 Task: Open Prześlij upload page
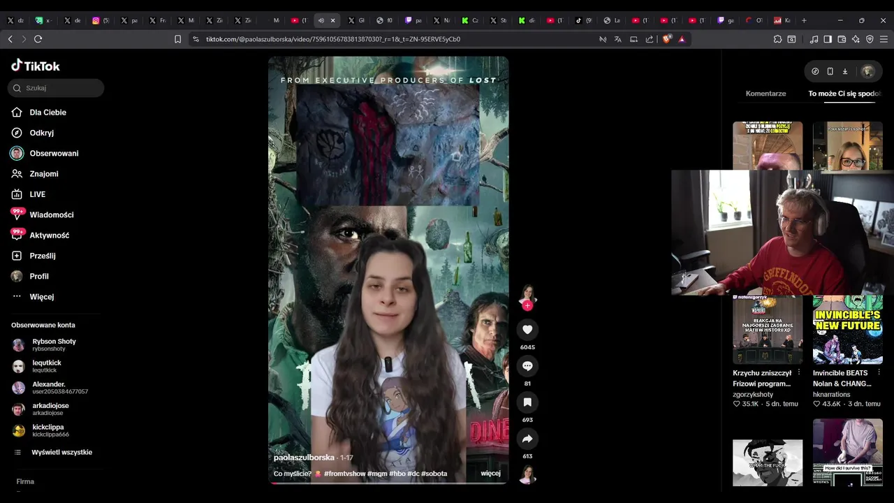pyautogui.click(x=42, y=256)
